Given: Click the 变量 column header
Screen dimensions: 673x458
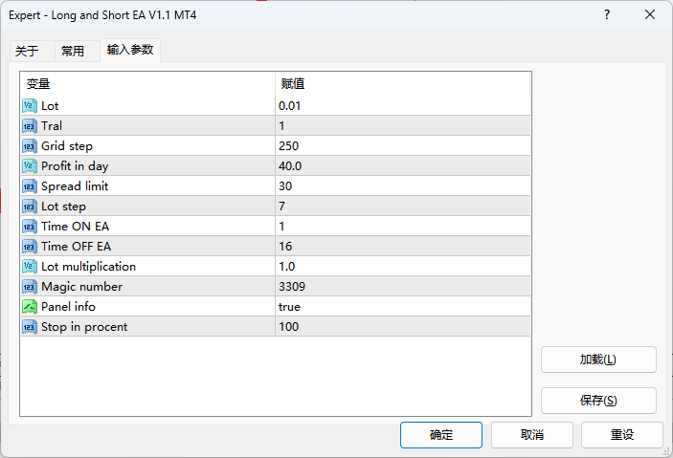Looking at the screenshot, I should point(147,83).
